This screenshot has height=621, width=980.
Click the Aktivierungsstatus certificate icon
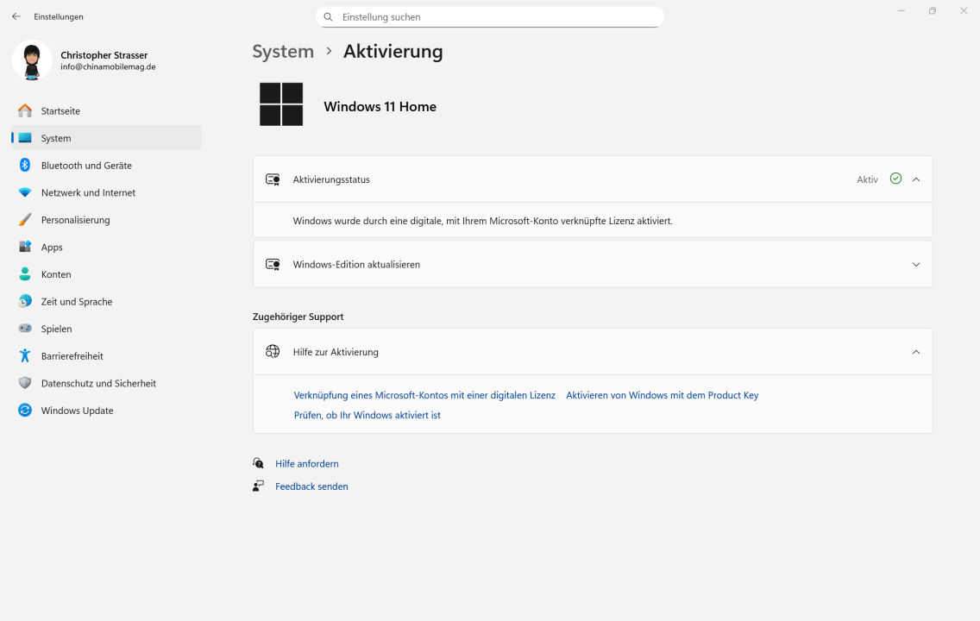pyautogui.click(x=273, y=179)
